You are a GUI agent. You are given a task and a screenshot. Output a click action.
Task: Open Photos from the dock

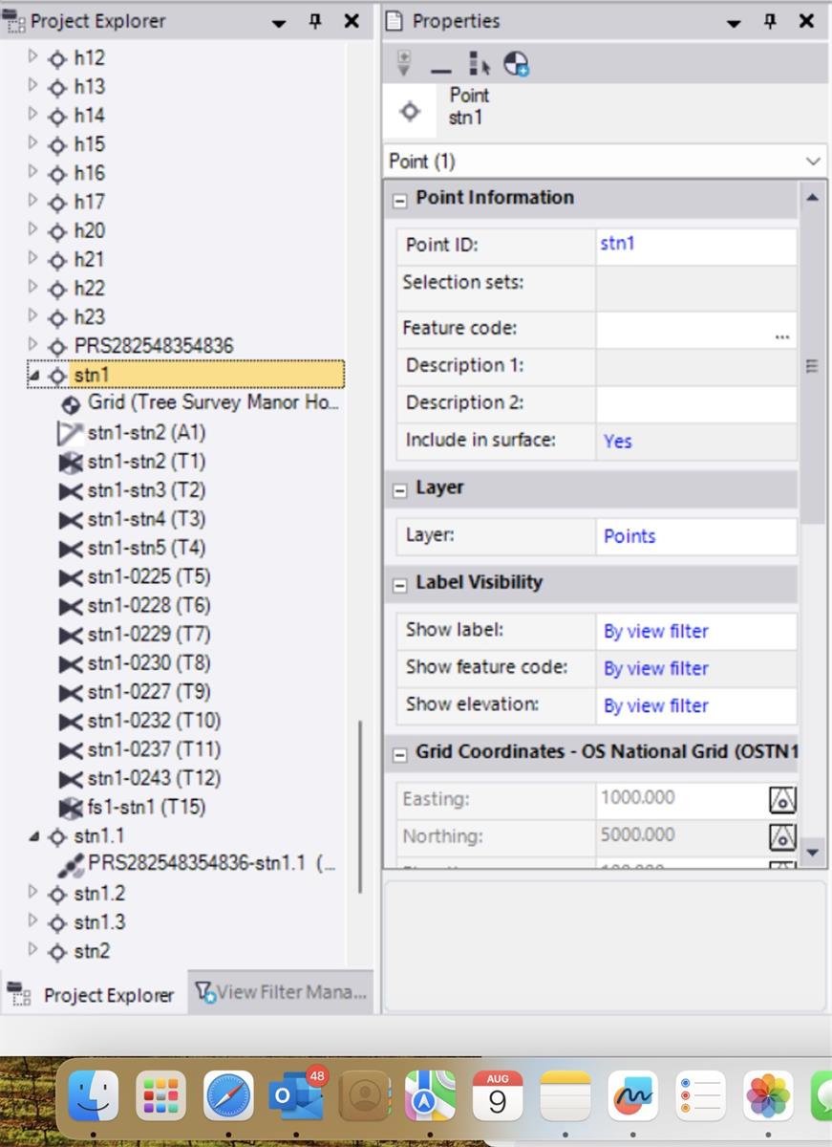768,1095
